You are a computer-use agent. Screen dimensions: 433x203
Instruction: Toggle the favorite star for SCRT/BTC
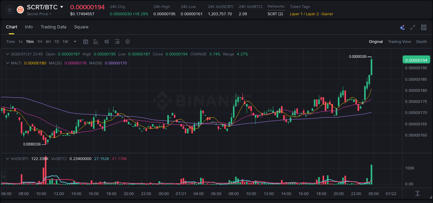[9, 10]
